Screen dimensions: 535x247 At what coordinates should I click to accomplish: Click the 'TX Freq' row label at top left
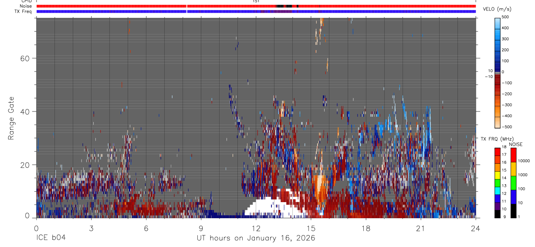24,11
